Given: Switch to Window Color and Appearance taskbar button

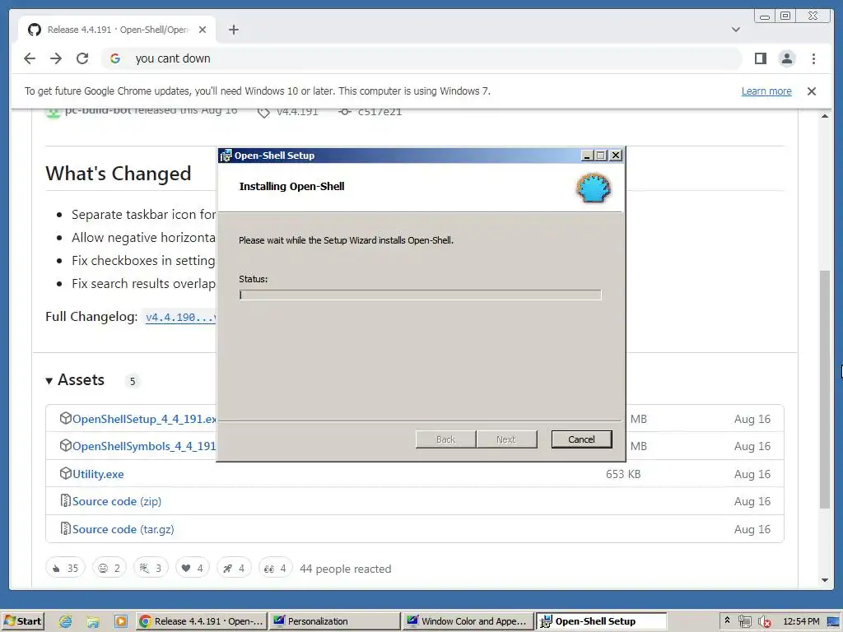Looking at the screenshot, I should tap(468, 621).
